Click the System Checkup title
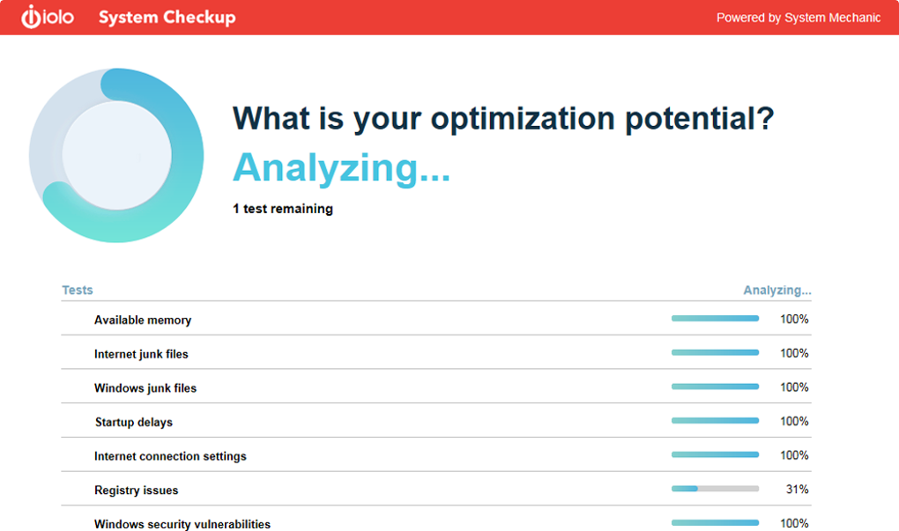The height and width of the screenshot is (531, 899). pyautogui.click(x=167, y=18)
